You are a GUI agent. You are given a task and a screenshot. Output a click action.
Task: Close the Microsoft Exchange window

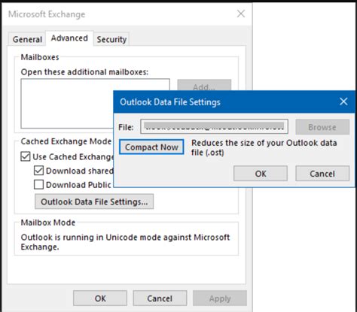point(241,14)
